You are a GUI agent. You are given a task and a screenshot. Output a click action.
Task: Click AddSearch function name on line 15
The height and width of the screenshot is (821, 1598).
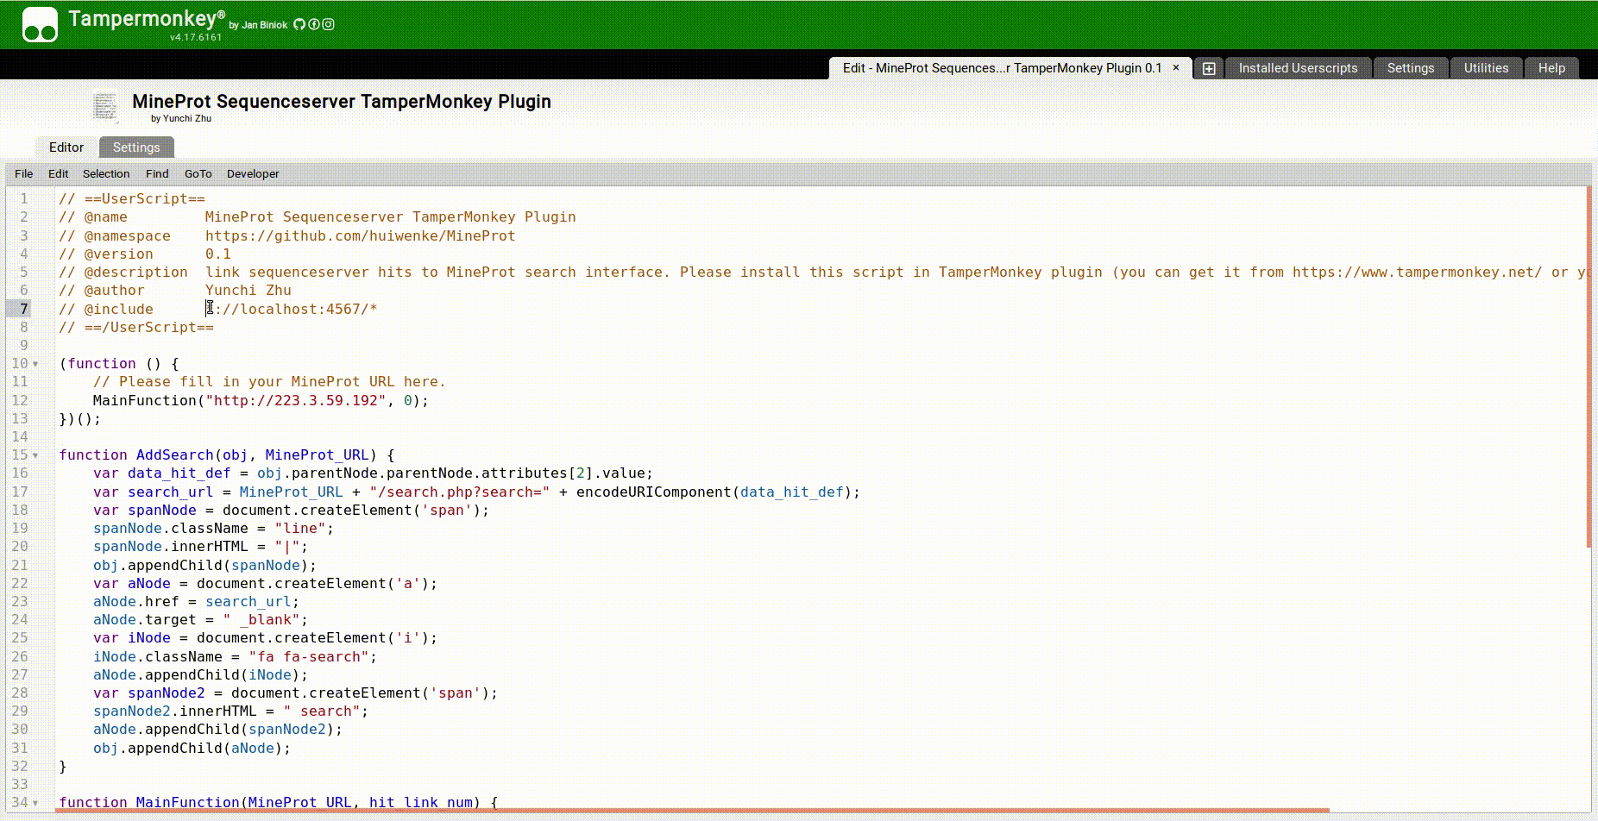175,455
